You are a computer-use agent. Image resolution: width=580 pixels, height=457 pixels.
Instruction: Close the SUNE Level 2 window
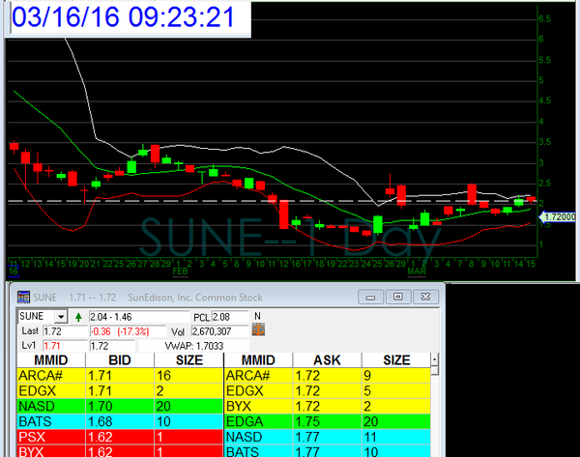pyautogui.click(x=425, y=297)
